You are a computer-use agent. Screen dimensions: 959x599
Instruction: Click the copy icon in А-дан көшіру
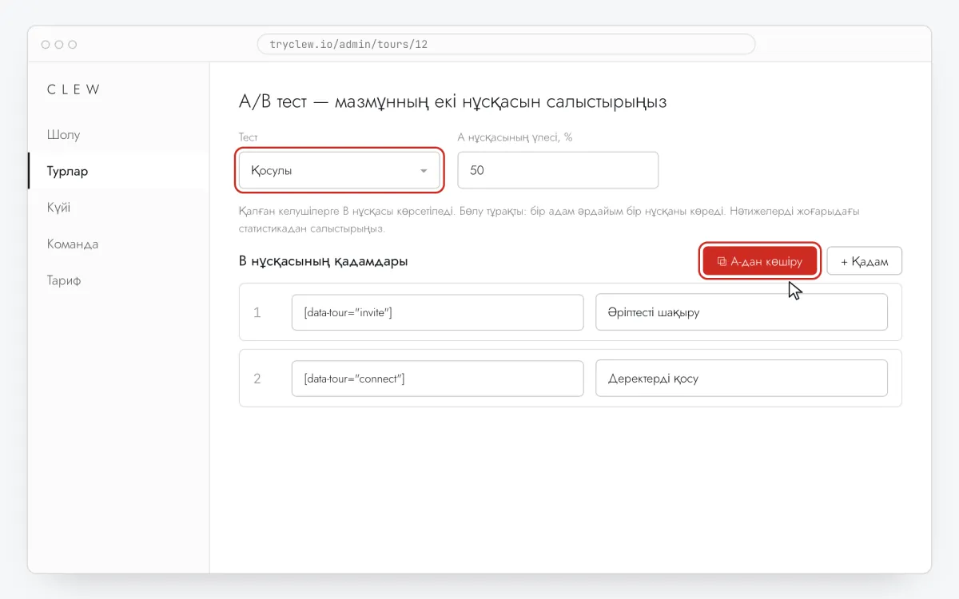[x=722, y=261]
